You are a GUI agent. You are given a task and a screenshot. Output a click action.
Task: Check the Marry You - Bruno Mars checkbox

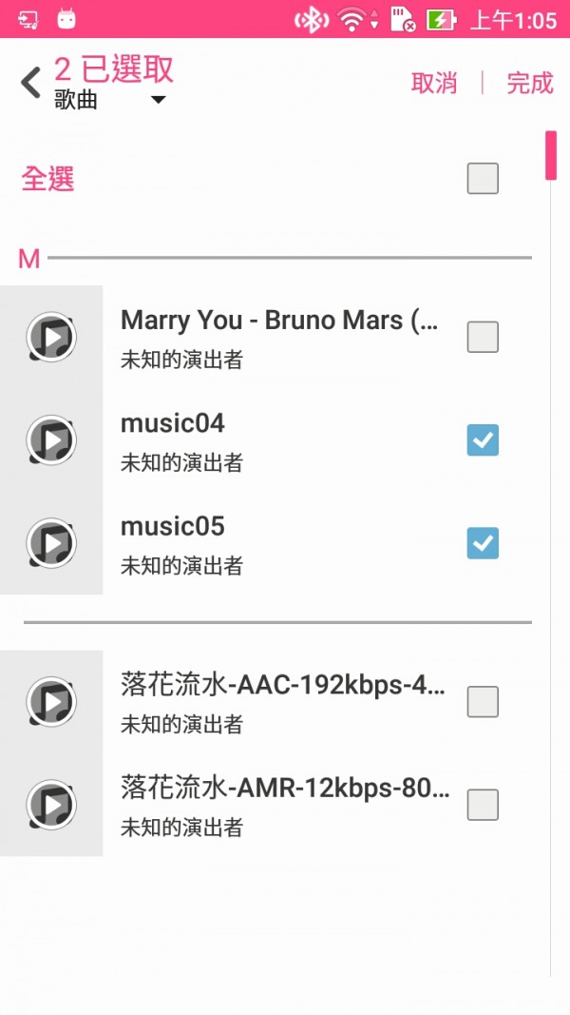coord(483,337)
